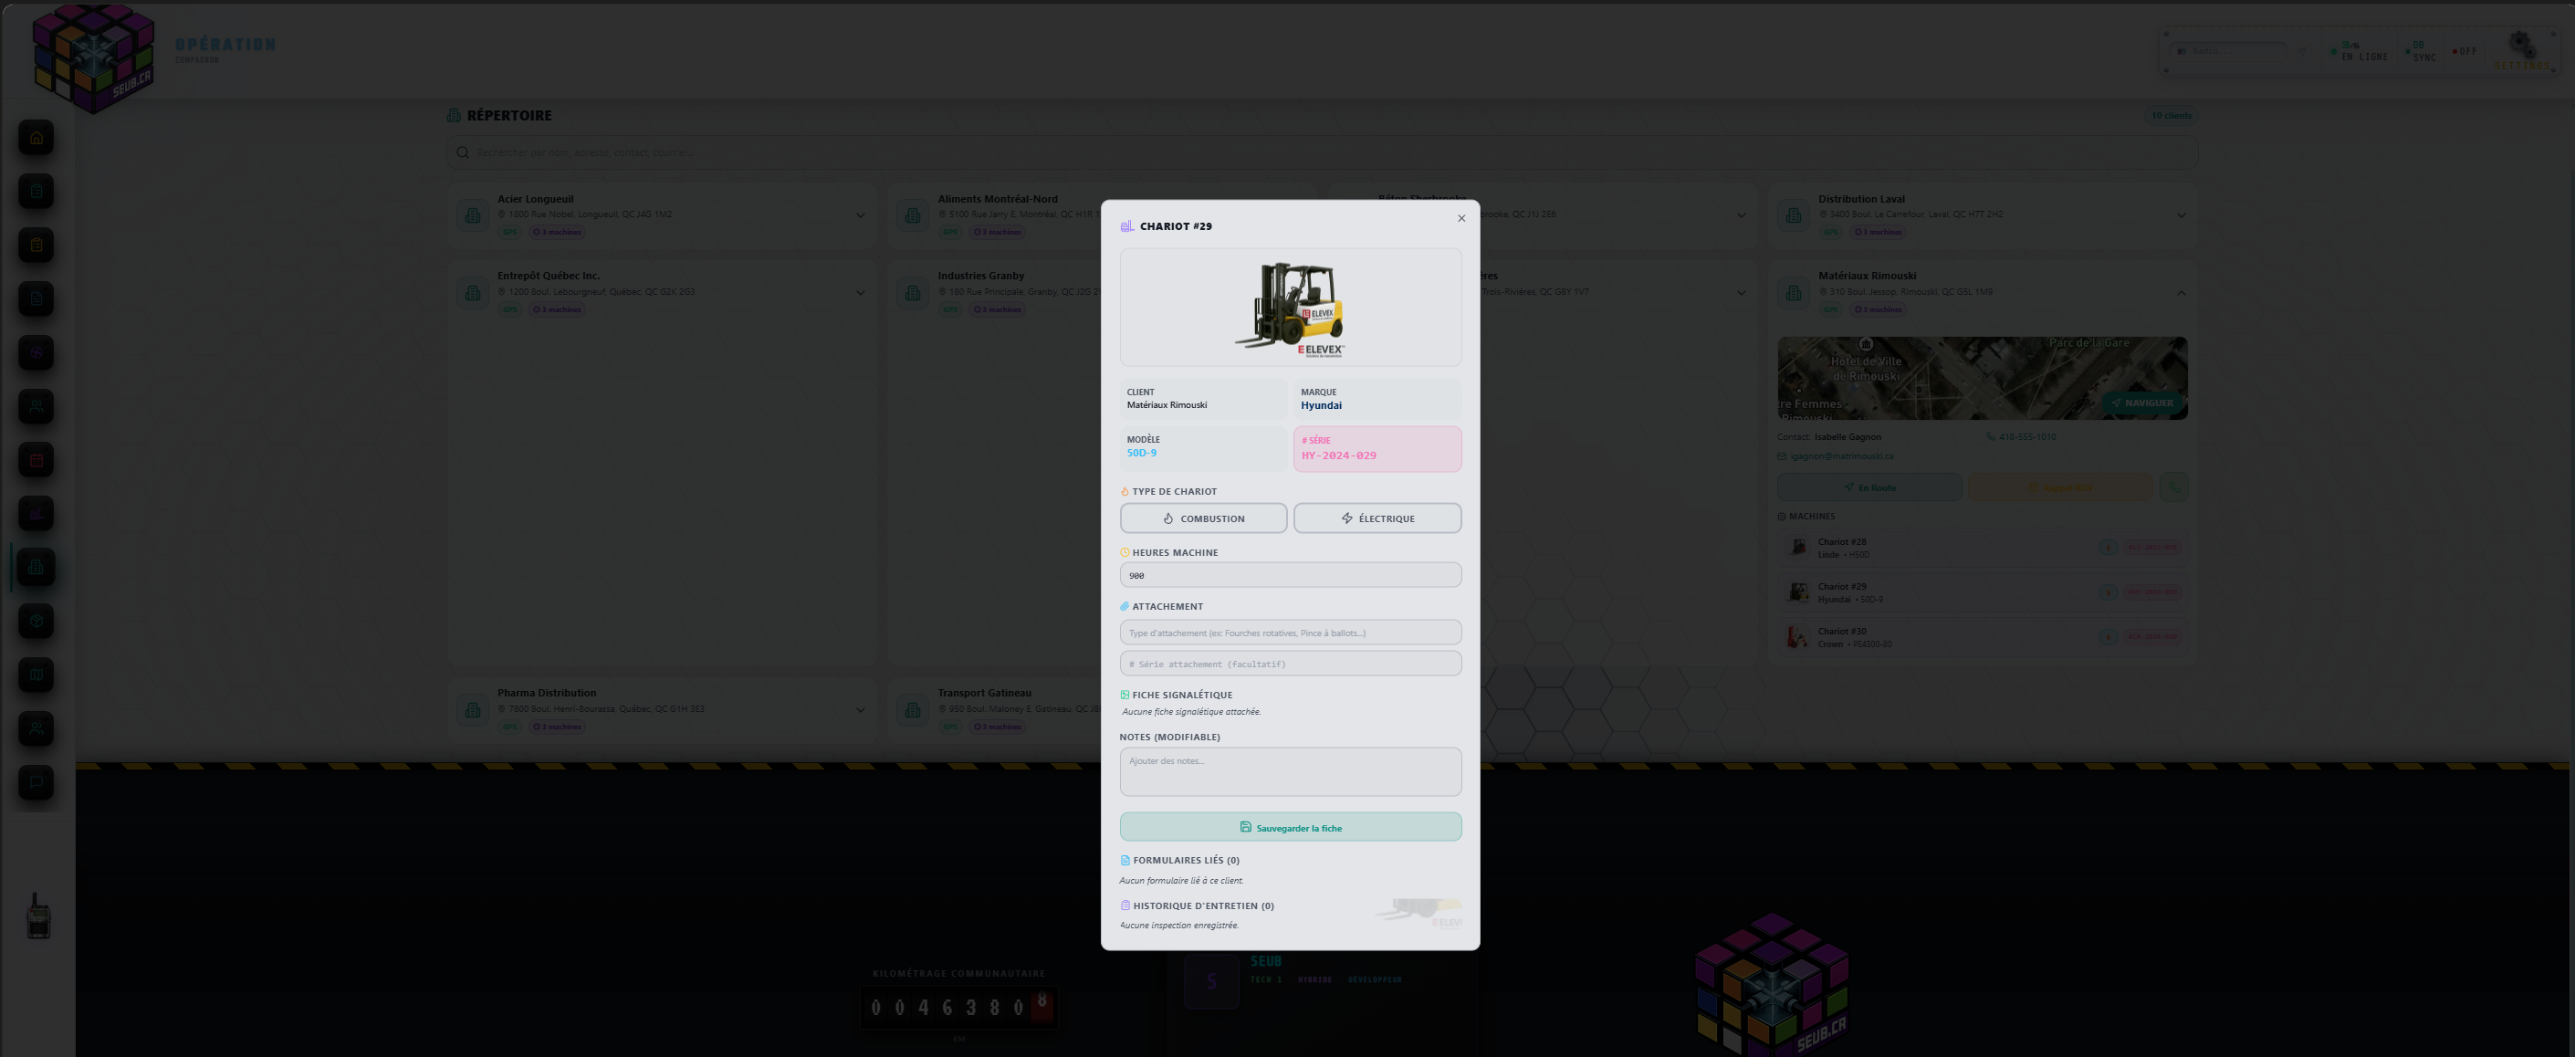Open the chat bubble sidebar icon

click(x=36, y=782)
